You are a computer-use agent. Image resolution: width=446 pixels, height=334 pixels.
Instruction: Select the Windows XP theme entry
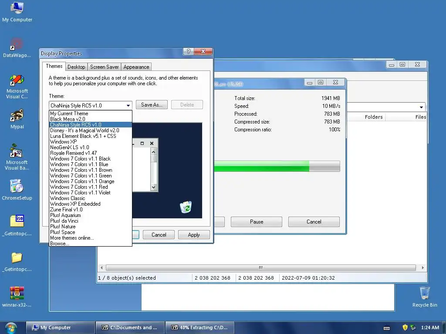(91, 142)
